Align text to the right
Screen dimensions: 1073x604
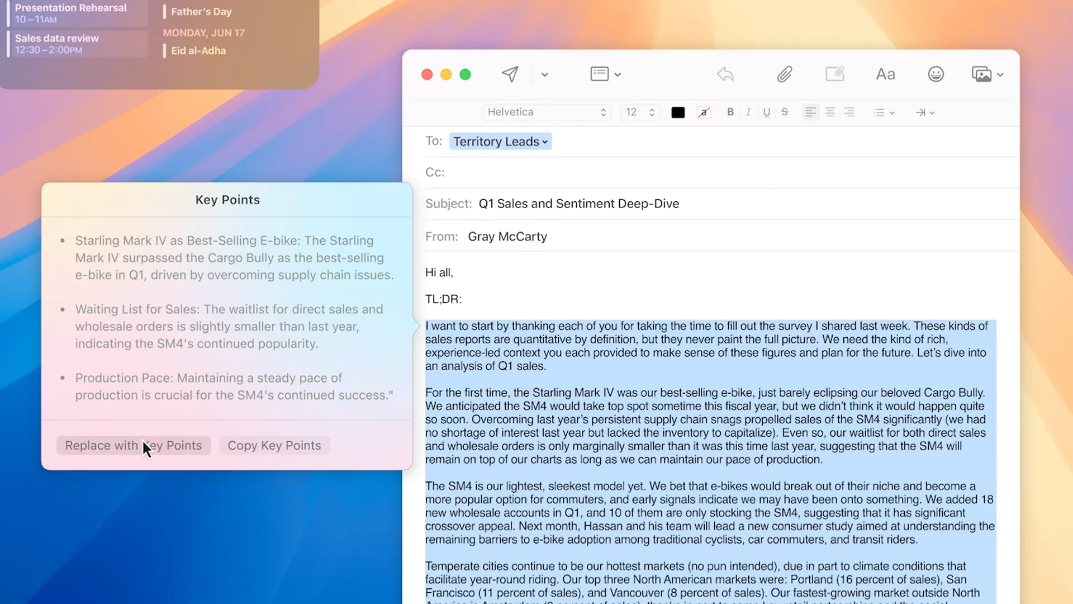[x=849, y=112]
